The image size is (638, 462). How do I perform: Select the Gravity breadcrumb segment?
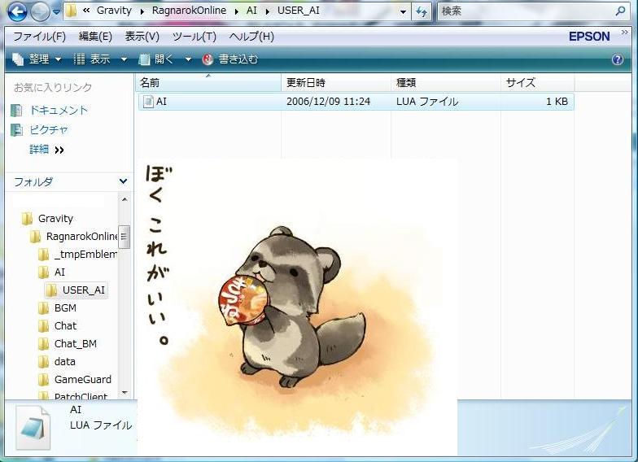(114, 11)
